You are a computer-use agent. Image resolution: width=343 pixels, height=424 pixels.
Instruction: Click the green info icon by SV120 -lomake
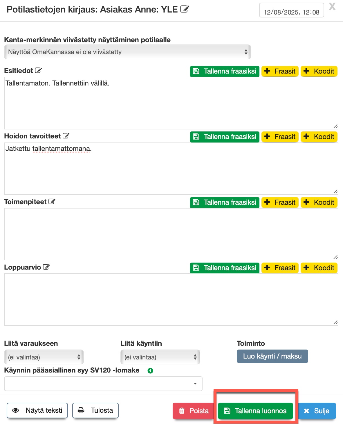click(x=150, y=370)
